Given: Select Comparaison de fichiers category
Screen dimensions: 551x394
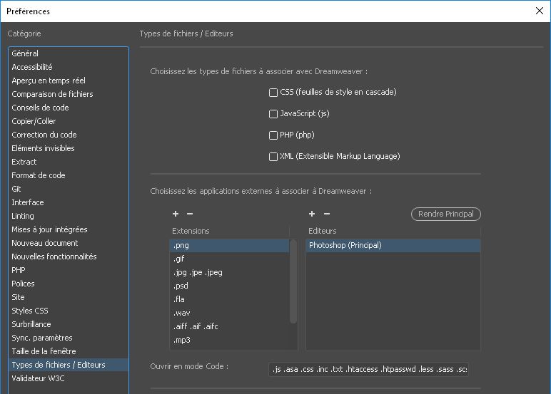Looking at the screenshot, I should point(69,94).
